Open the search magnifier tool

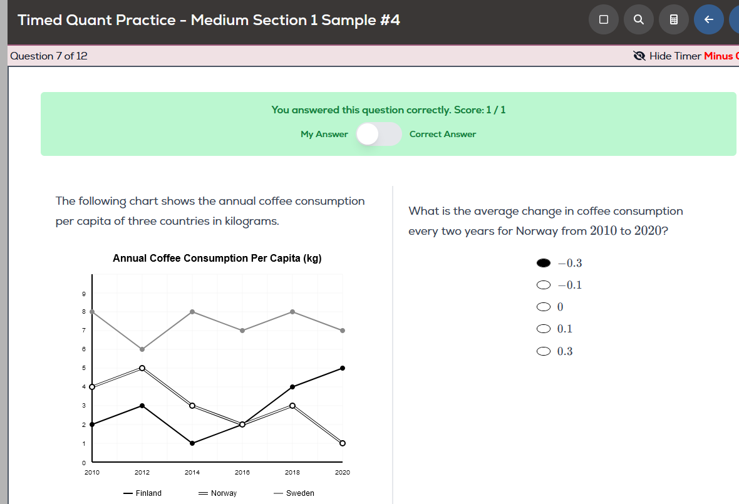pos(639,20)
